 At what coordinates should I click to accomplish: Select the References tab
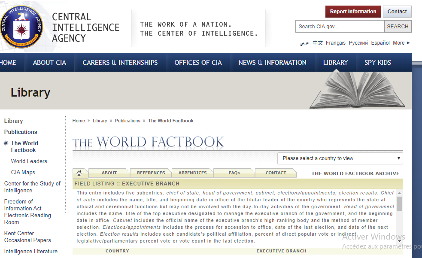151,173
